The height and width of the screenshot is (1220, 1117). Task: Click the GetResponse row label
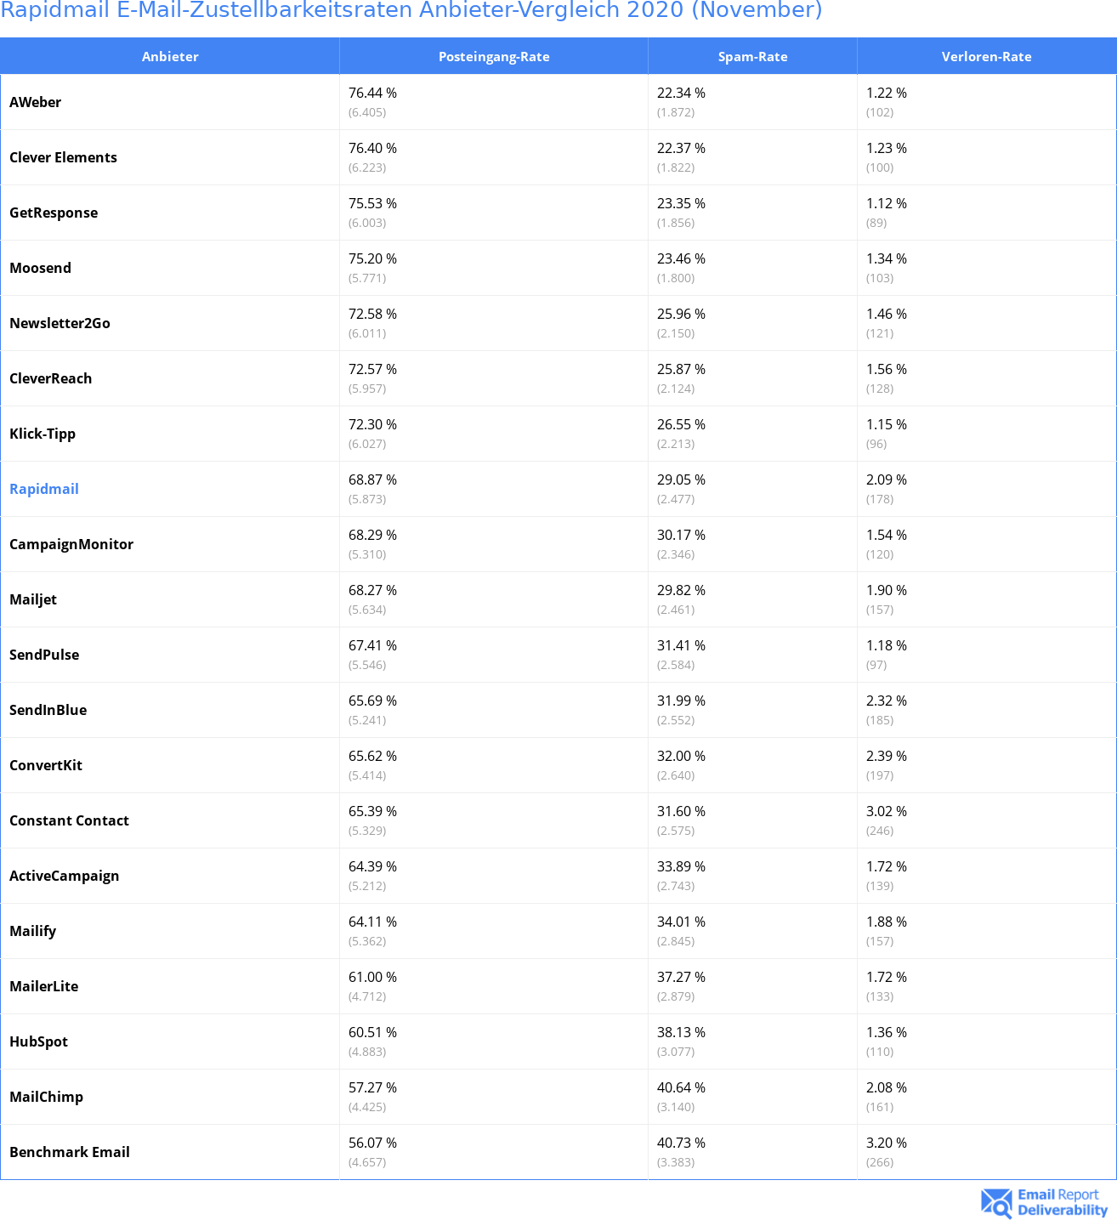pos(54,213)
